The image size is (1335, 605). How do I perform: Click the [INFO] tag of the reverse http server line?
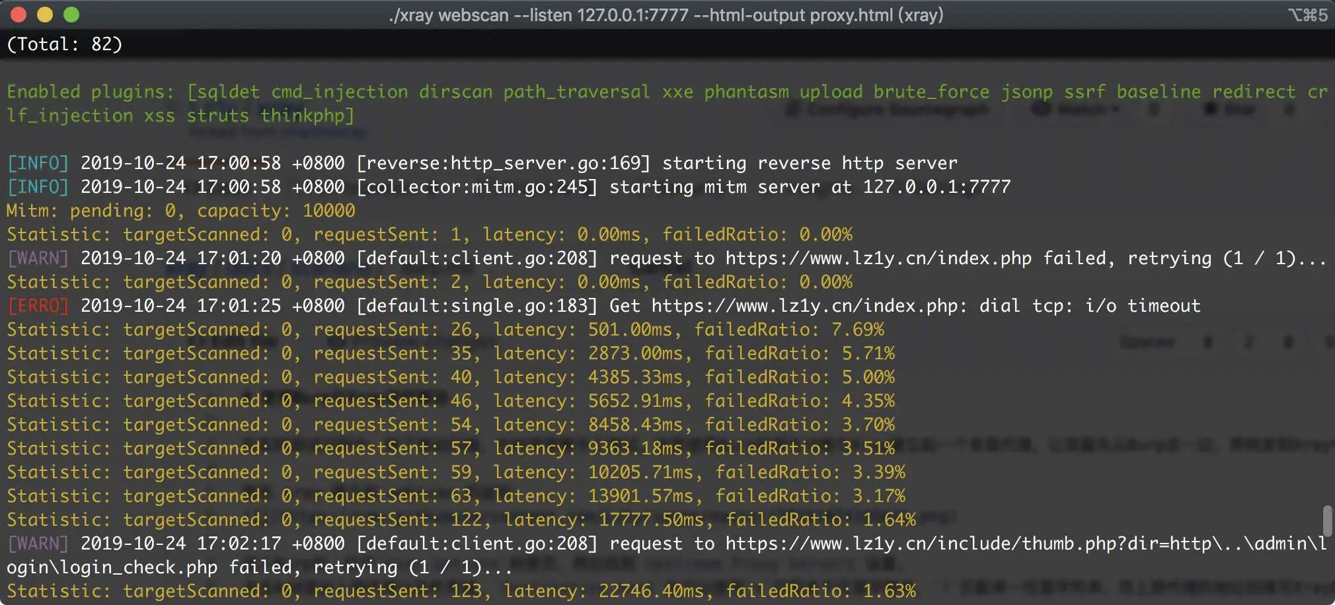[x=38, y=163]
